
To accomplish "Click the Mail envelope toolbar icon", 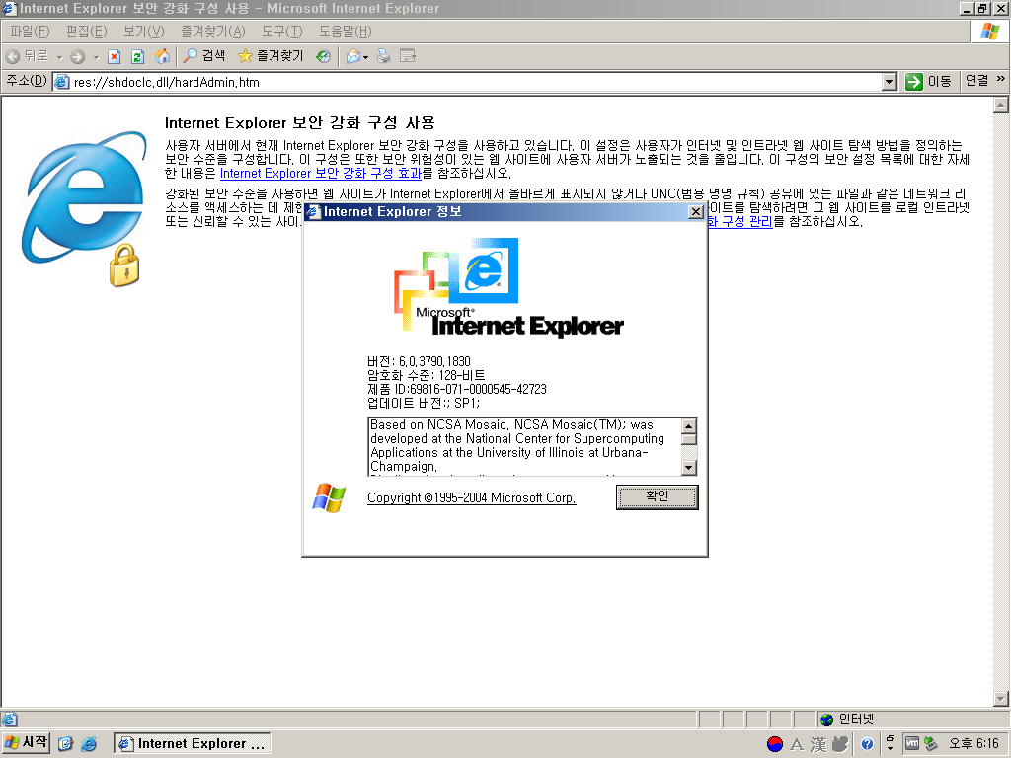I will coord(353,56).
